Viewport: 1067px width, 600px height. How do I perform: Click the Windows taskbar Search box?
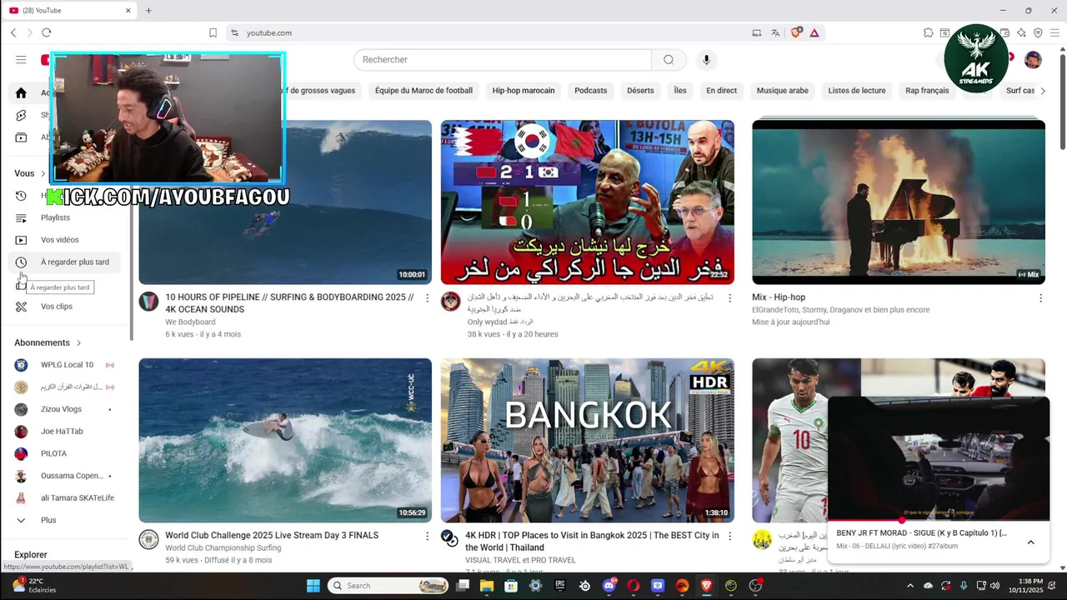tap(389, 586)
